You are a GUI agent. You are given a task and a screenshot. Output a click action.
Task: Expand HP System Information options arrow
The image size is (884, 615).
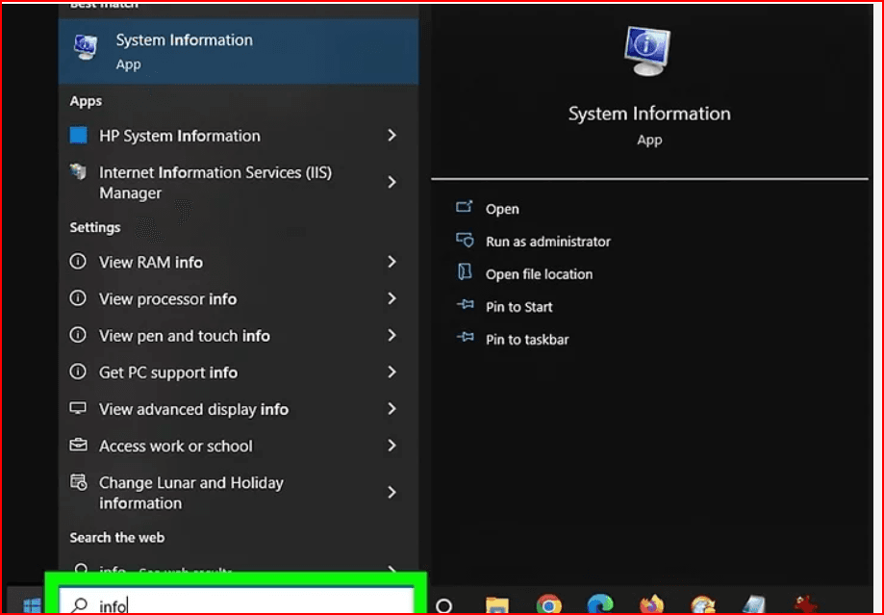[x=391, y=136]
